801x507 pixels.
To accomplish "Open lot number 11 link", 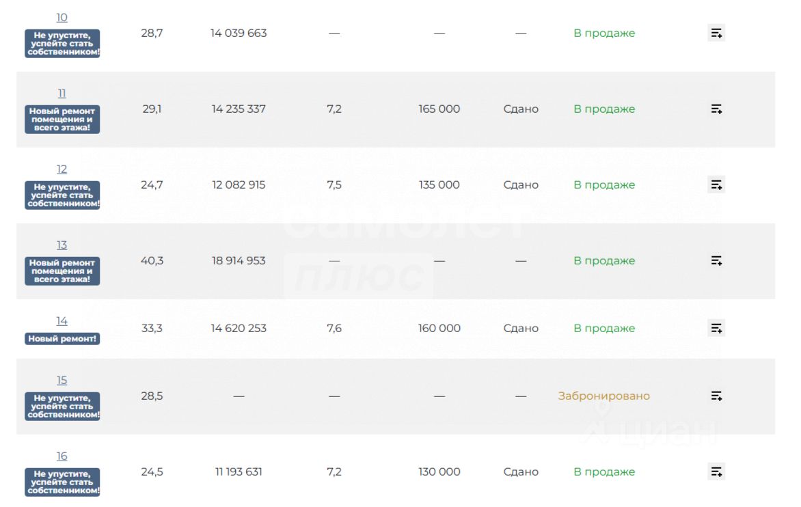I will pyautogui.click(x=62, y=94).
